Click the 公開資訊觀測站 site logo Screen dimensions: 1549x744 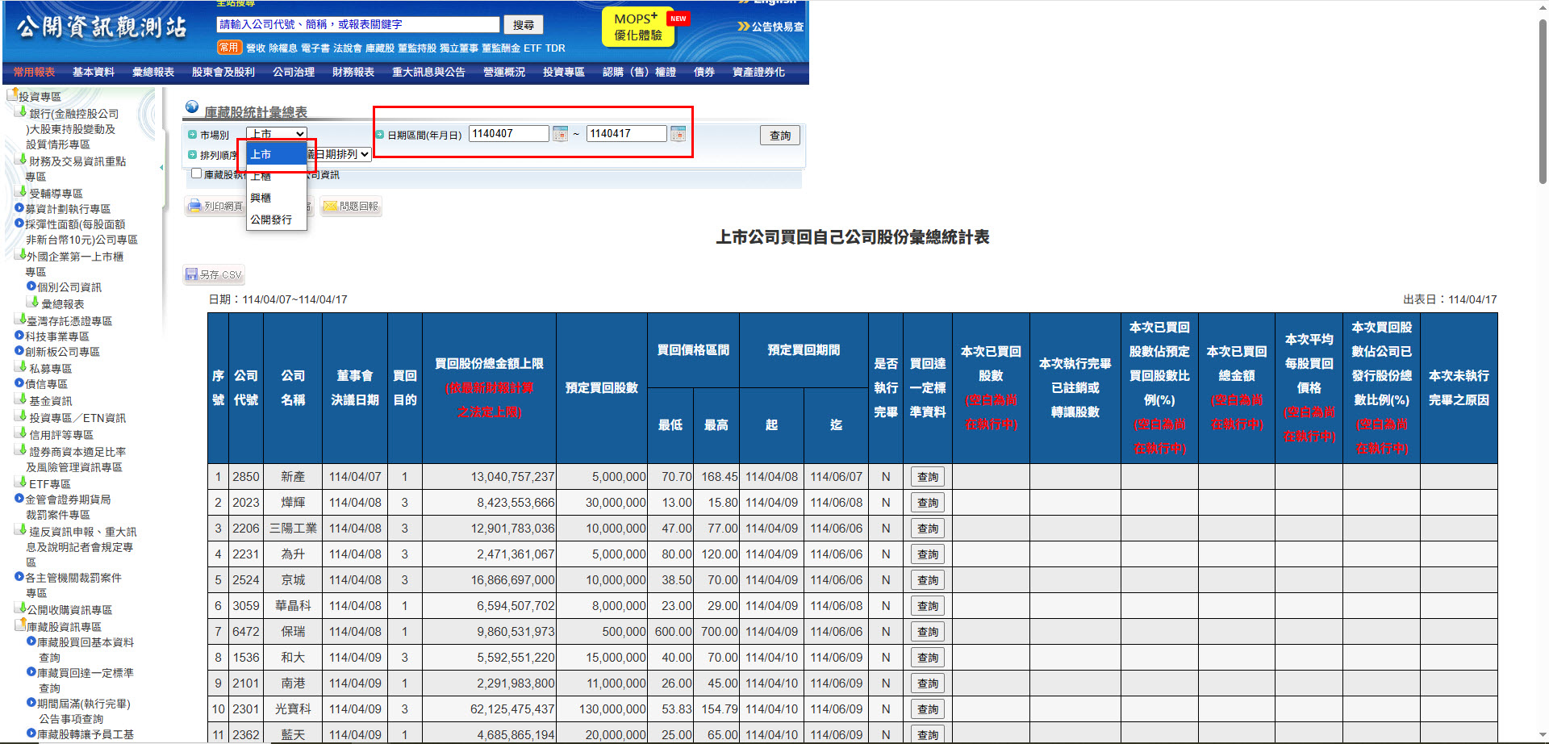coord(101,27)
